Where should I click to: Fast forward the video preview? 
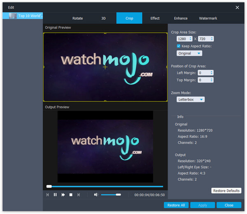click(x=63, y=195)
